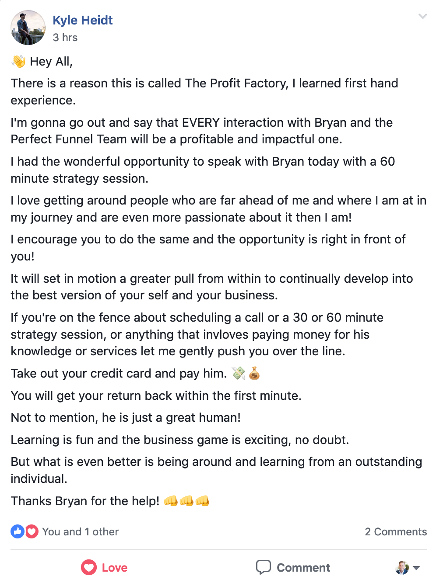Open the 2 Comments link
The image size is (436, 583).
pos(396,532)
